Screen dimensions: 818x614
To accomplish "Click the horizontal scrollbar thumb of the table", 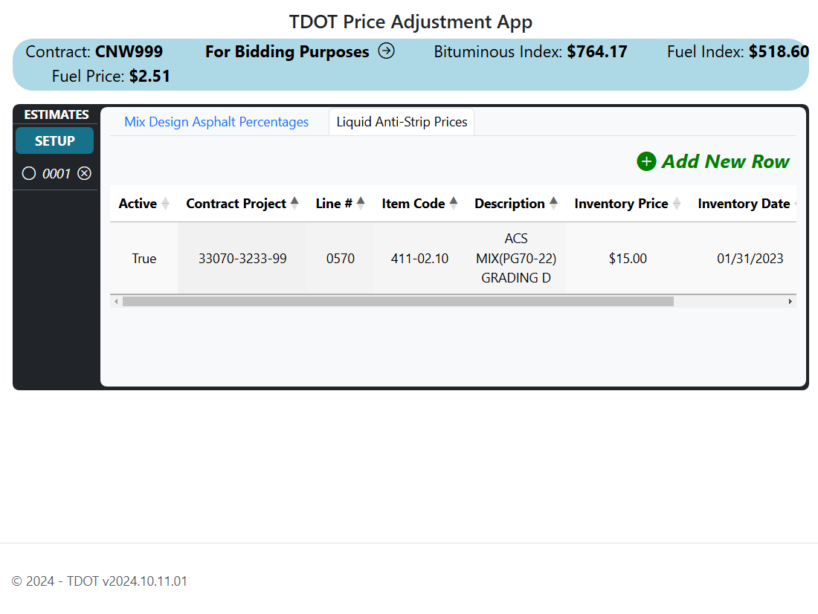I will [x=398, y=302].
